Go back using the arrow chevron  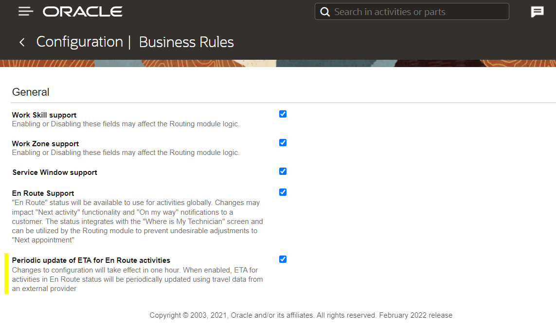point(22,42)
